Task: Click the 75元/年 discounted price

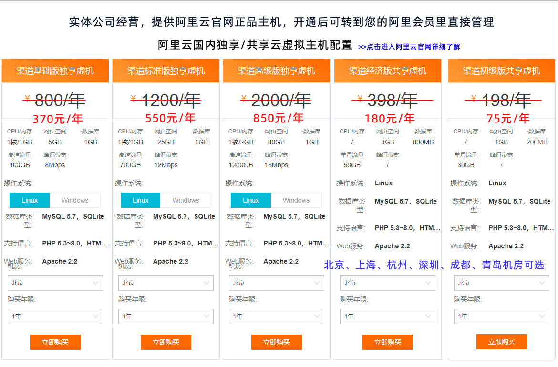Action: pos(508,118)
